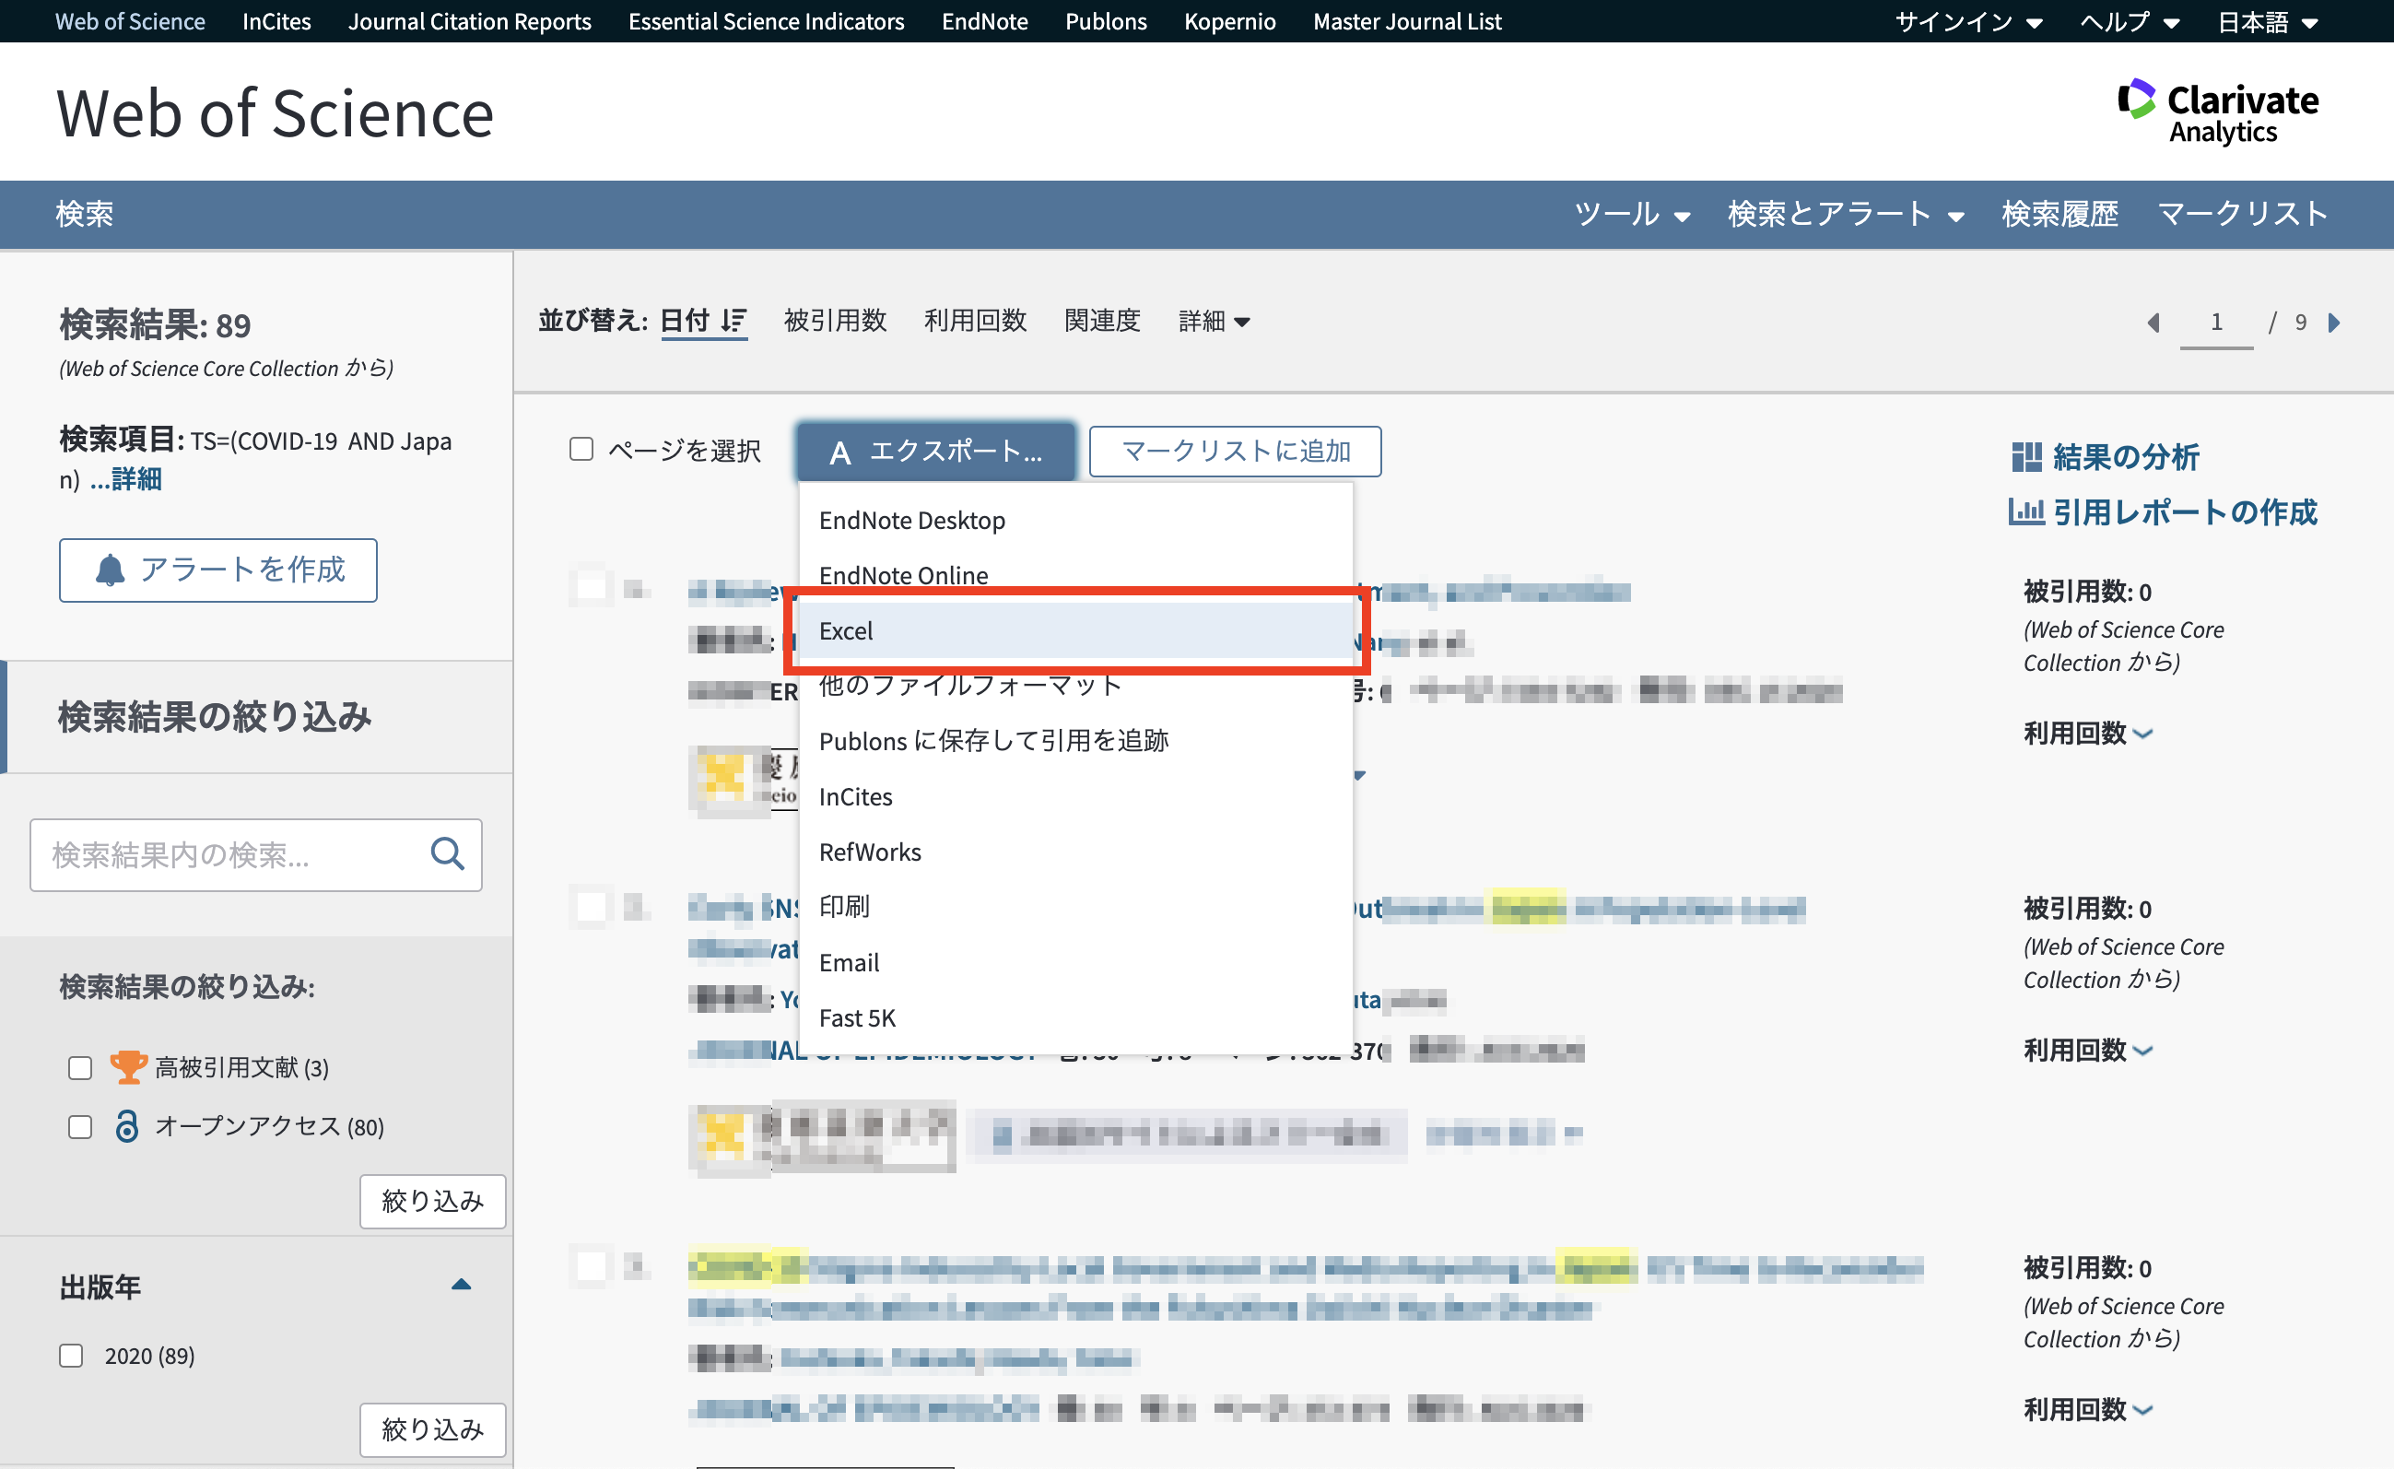Viewport: 2394px width, 1469px height.
Task: Expand 利用回数 for the first result
Action: pyautogui.click(x=2087, y=734)
